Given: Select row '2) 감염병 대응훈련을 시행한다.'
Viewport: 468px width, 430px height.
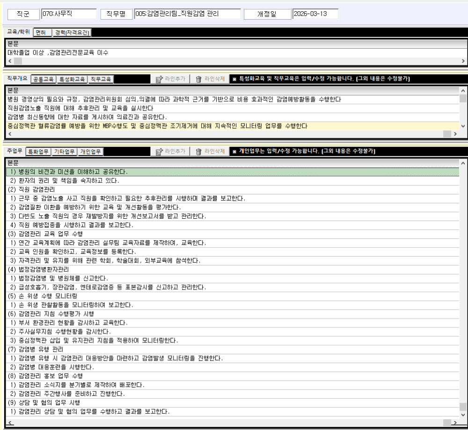Looking at the screenshot, I should [233, 367].
